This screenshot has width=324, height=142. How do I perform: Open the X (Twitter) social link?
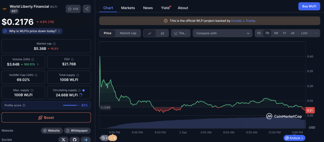(63, 140)
